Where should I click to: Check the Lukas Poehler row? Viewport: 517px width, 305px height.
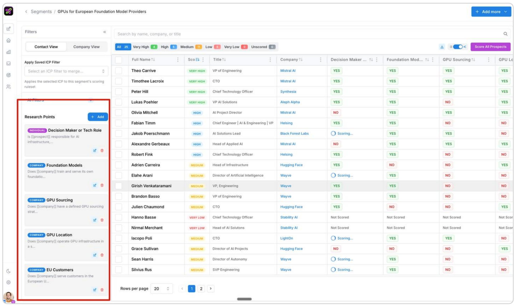[x=118, y=102]
